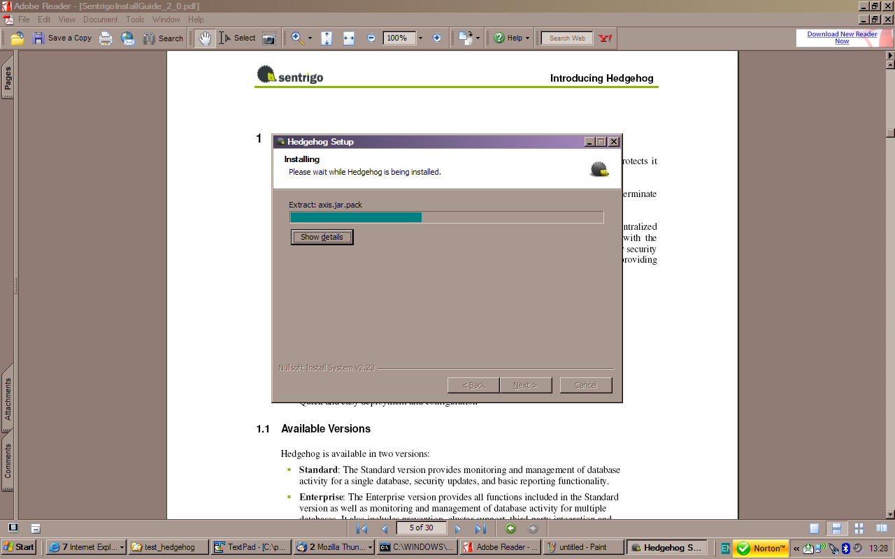This screenshot has width=895, height=559.
Task: Click the Email globe icon
Action: 128,38
